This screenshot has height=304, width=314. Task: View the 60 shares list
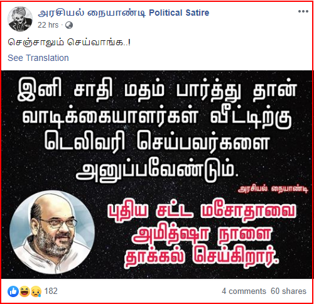click(288, 291)
